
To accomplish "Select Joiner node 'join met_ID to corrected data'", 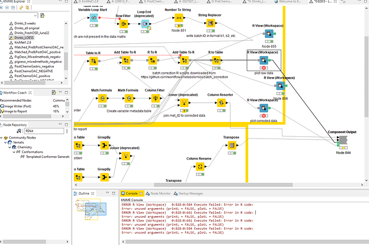I will pos(184,103).
